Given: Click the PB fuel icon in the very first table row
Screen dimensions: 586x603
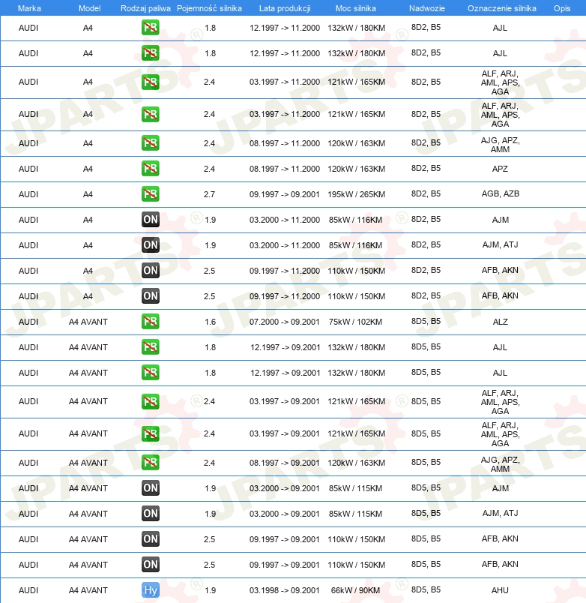Looking at the screenshot, I should (x=151, y=28).
